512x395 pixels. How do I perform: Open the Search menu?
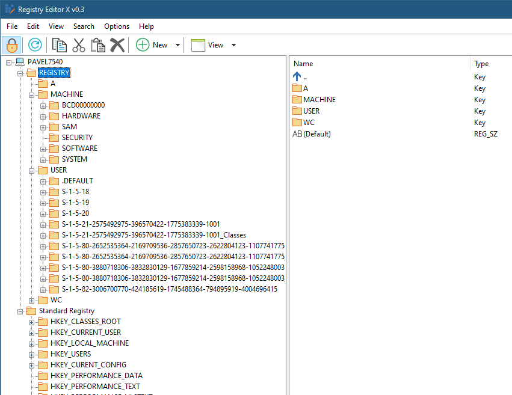84,26
